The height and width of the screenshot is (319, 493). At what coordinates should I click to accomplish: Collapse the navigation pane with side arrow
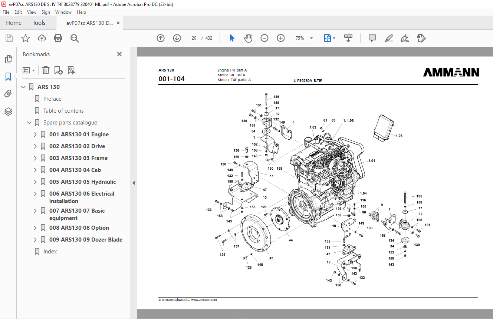pos(134,183)
